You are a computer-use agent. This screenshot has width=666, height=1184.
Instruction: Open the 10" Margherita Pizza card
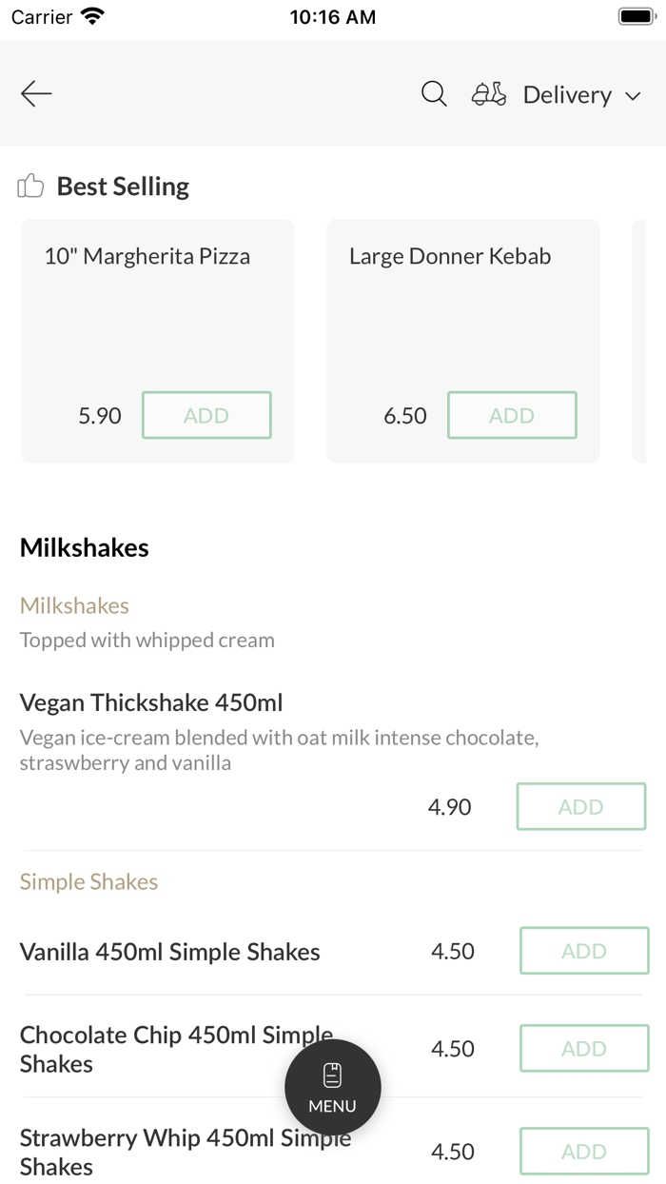pyautogui.click(x=157, y=305)
